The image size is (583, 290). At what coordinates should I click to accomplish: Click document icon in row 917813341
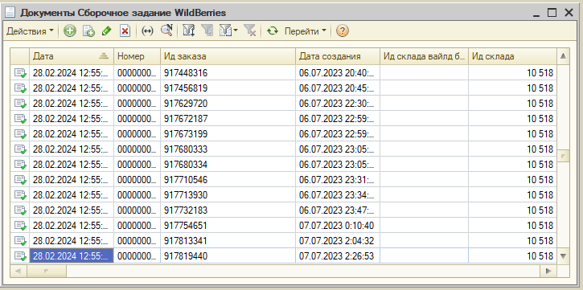coord(20,241)
